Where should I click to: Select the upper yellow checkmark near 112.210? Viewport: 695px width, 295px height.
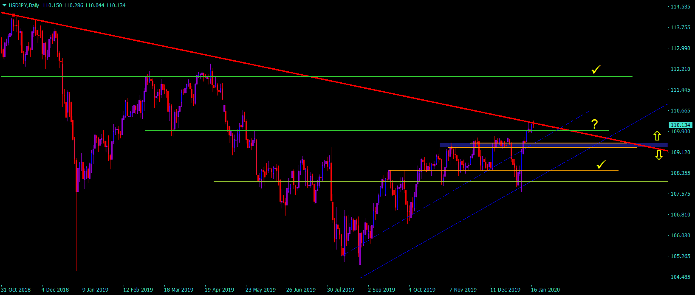[x=596, y=69]
